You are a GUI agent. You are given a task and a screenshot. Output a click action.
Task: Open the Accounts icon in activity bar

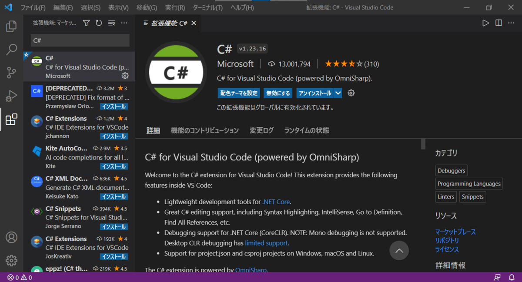[x=11, y=237]
